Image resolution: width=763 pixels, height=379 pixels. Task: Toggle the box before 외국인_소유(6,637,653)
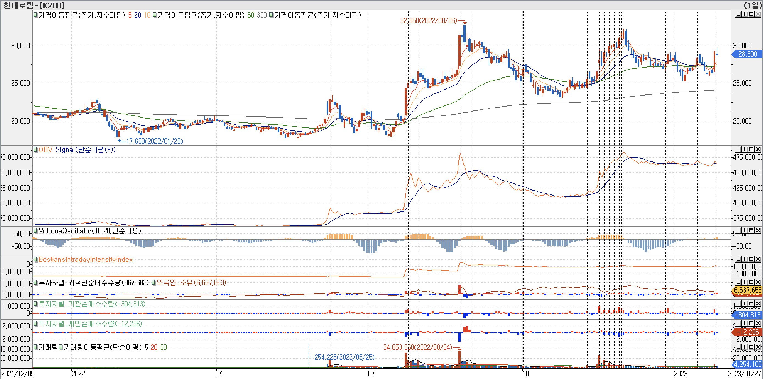point(154,283)
